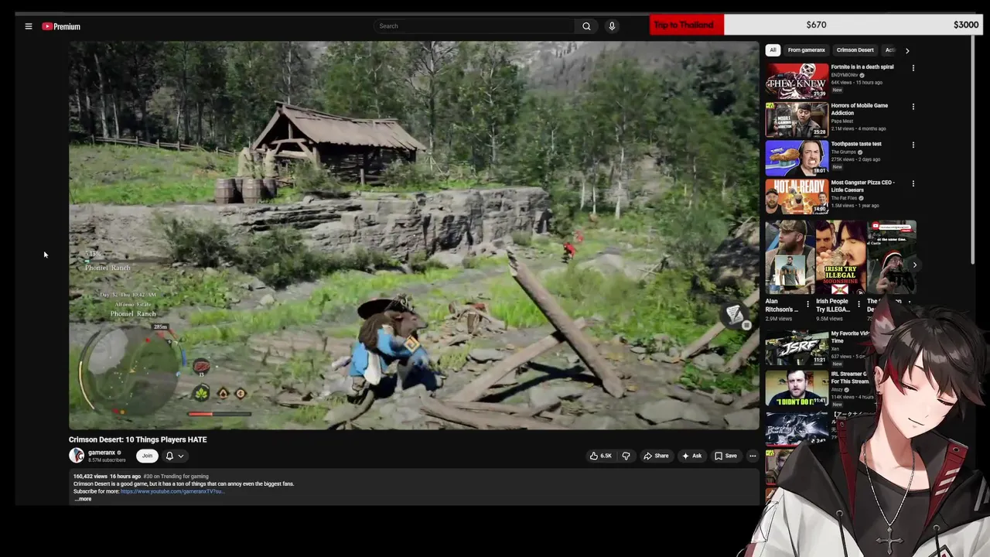Click the video player to pause
The height and width of the screenshot is (557, 990).
click(x=414, y=235)
